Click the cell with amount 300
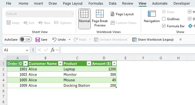This screenshot has height=105, width=195. pos(104,74)
